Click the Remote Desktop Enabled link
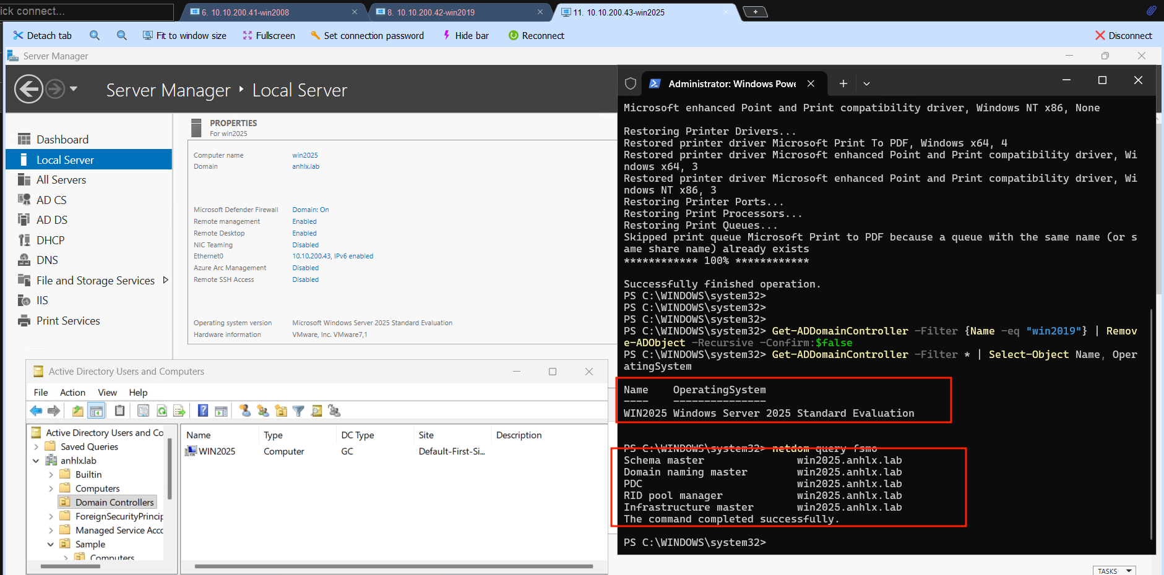 [x=304, y=233]
